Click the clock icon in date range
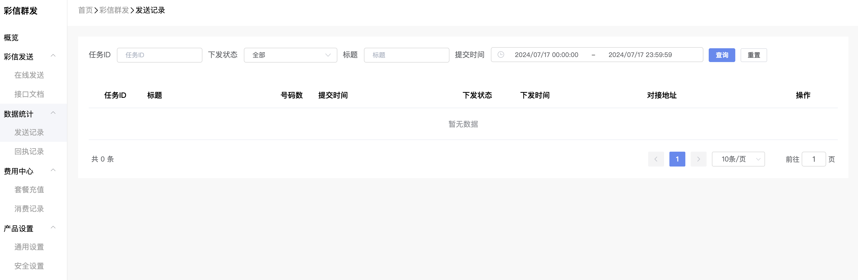 [x=501, y=55]
